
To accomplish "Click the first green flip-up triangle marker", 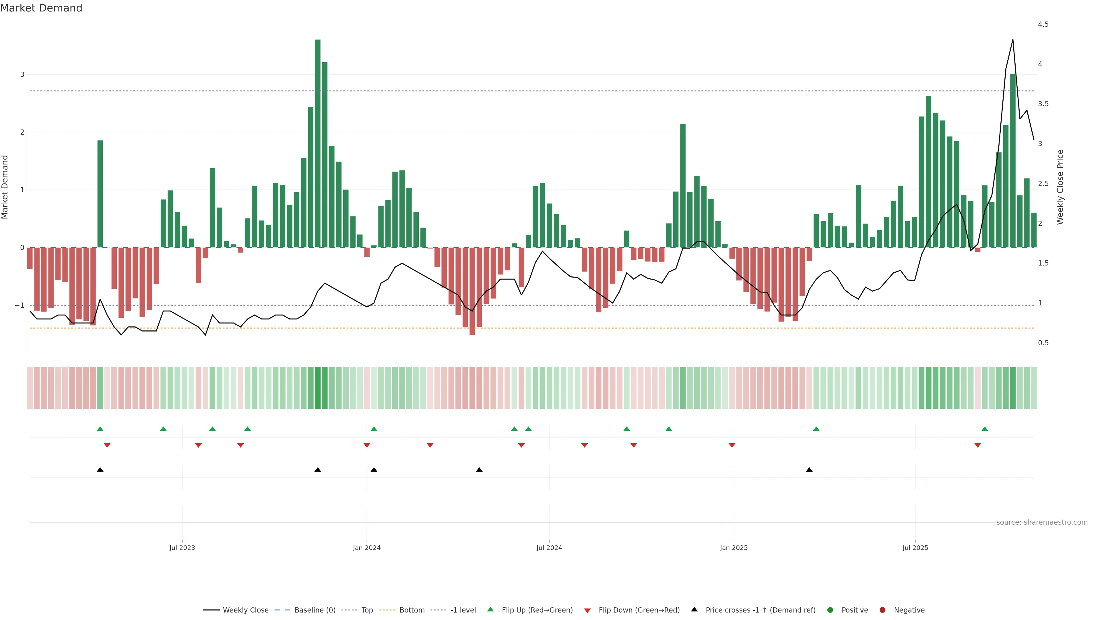I will pos(100,429).
